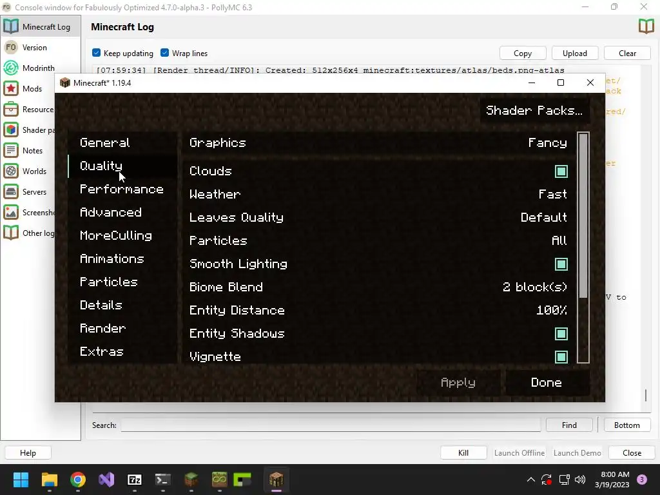
Task: Click the Help button
Action: click(28, 453)
